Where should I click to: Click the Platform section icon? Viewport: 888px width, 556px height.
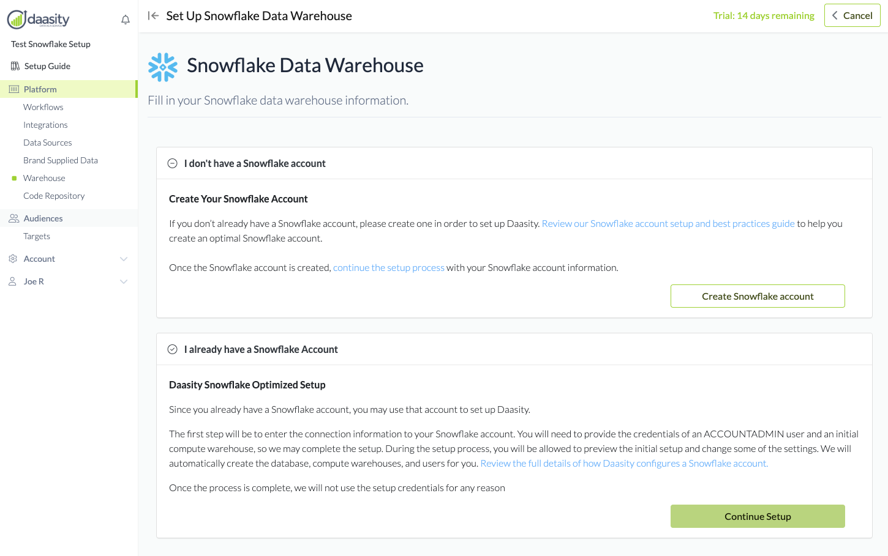point(14,89)
